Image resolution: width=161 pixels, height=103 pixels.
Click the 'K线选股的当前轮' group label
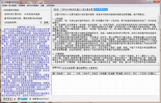click(x=11, y=10)
